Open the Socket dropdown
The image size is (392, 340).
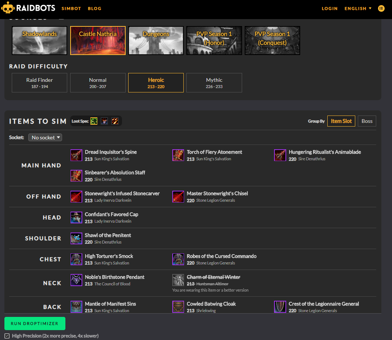45,137
